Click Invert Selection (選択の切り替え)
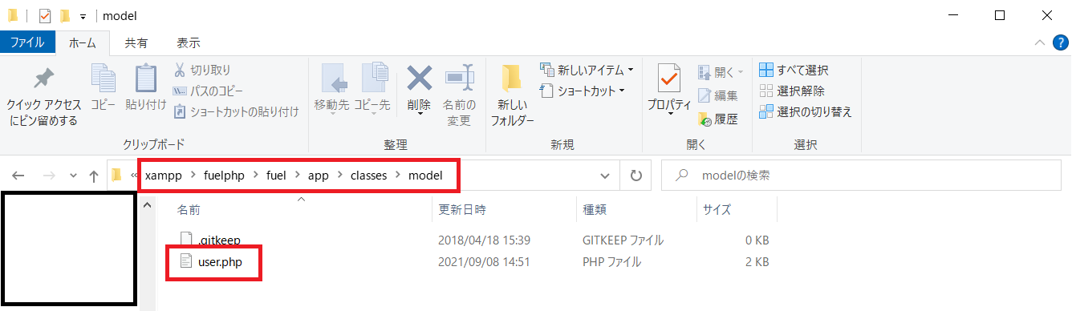 pos(805,111)
